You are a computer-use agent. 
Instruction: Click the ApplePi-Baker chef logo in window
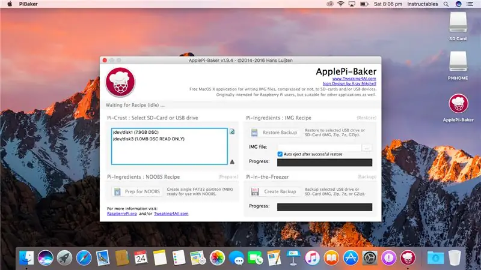point(120,82)
